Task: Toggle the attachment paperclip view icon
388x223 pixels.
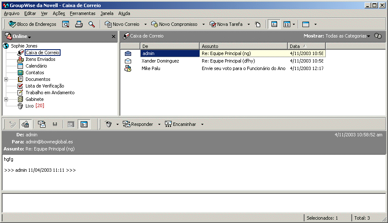Action: click(x=25, y=124)
